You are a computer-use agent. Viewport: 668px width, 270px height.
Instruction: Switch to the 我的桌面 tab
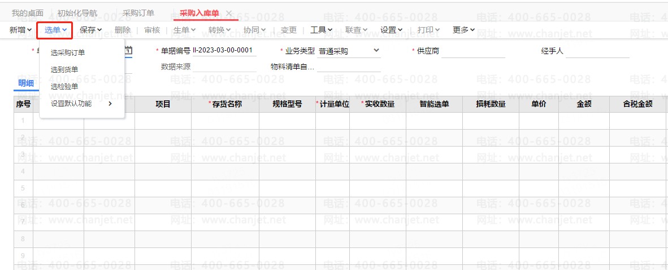28,13
